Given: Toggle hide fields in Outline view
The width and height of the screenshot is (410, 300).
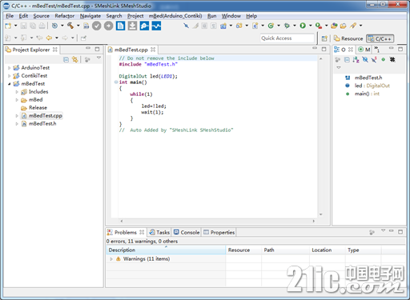Looking at the screenshot, I should point(365,60).
